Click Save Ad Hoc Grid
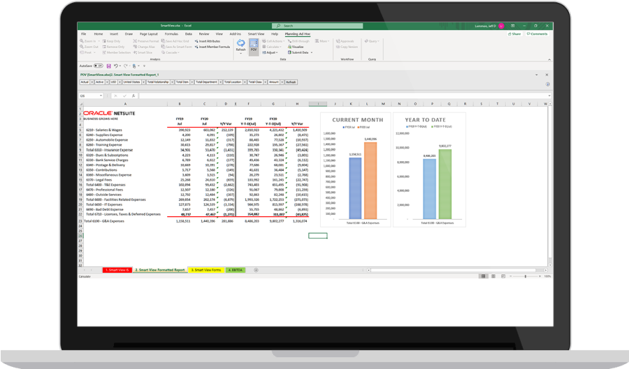The image size is (629, 369). [x=175, y=41]
